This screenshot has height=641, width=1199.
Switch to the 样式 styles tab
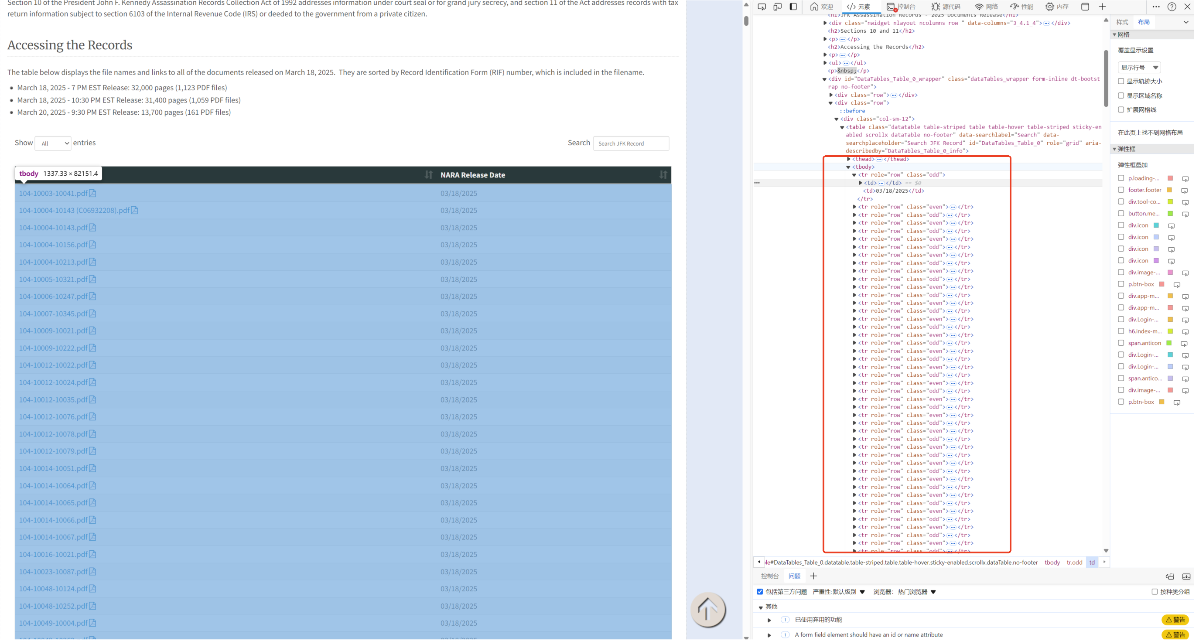1122,22
